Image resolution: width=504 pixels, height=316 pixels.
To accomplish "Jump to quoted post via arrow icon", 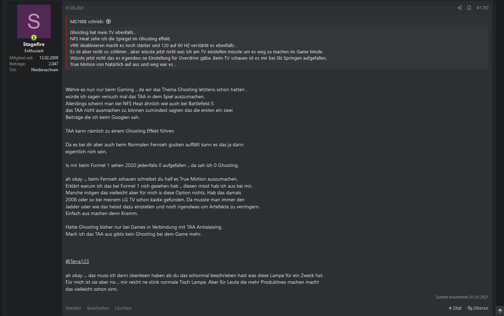I will pyautogui.click(x=108, y=21).
